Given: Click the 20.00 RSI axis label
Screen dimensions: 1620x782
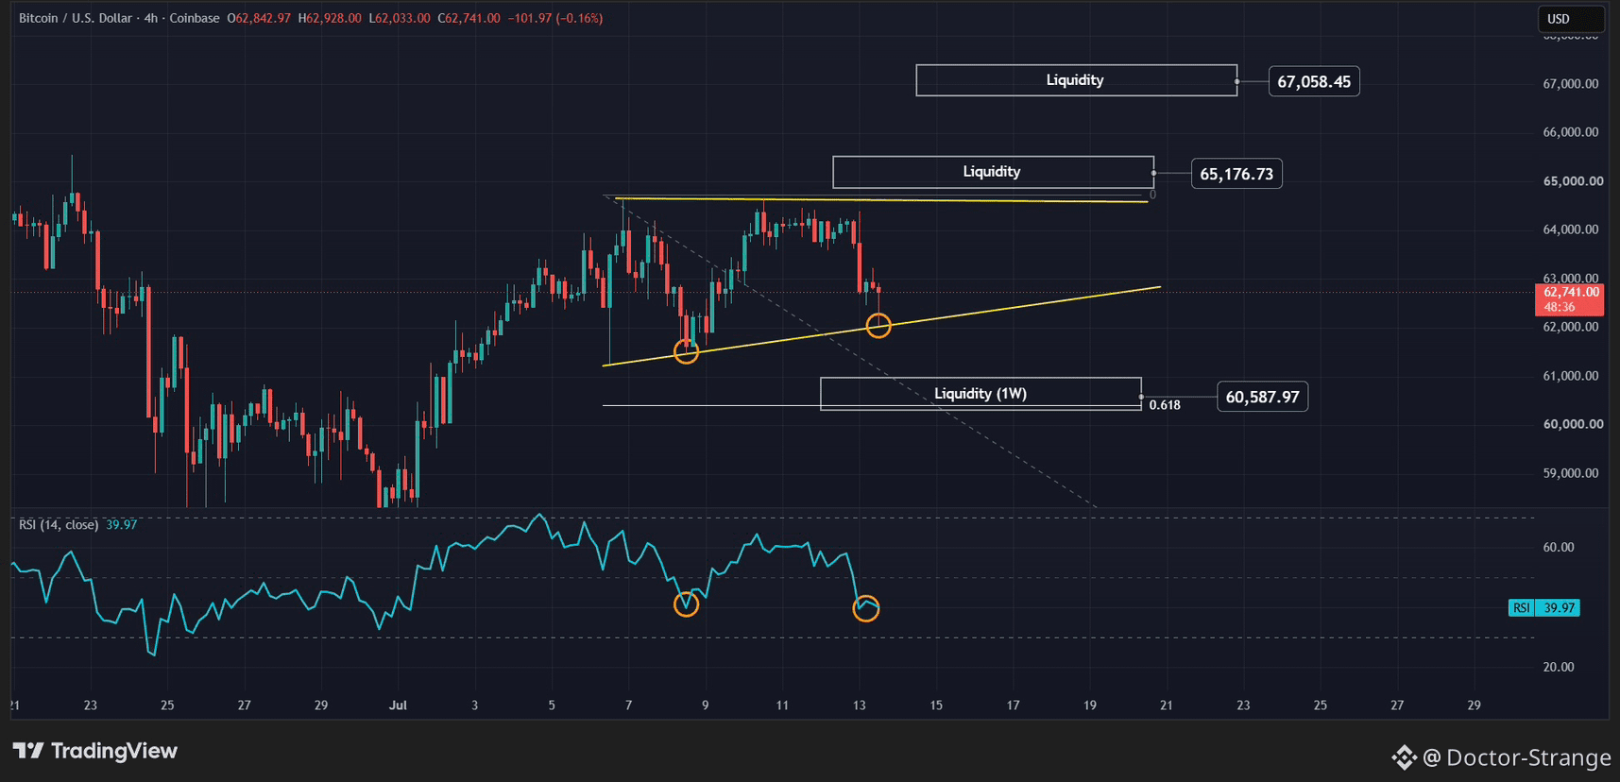Looking at the screenshot, I should tap(1559, 667).
